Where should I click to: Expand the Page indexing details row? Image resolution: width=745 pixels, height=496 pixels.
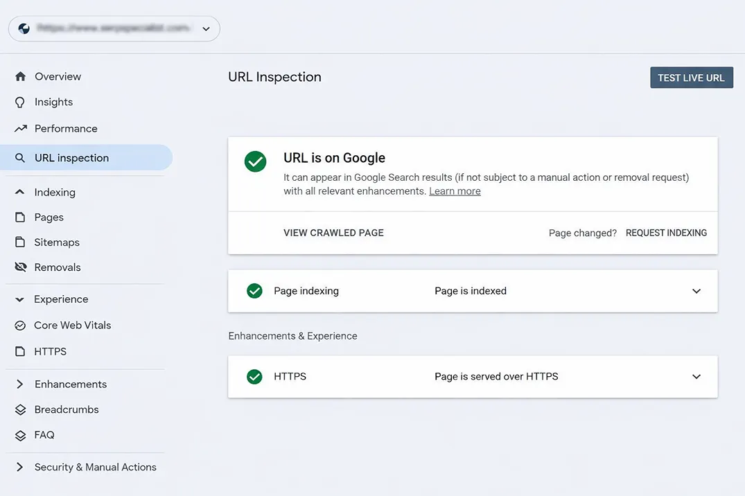pyautogui.click(x=696, y=291)
